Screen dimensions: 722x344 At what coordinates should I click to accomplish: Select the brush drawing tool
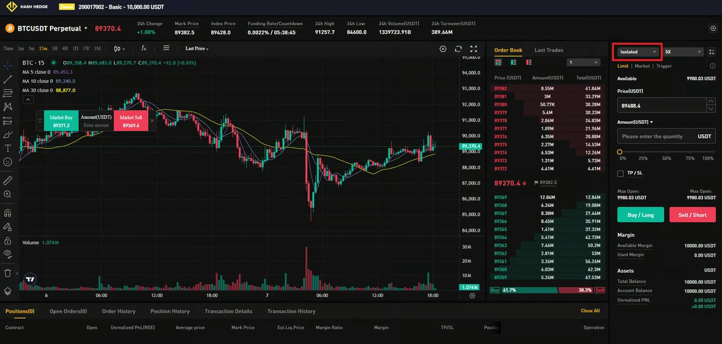click(x=8, y=134)
